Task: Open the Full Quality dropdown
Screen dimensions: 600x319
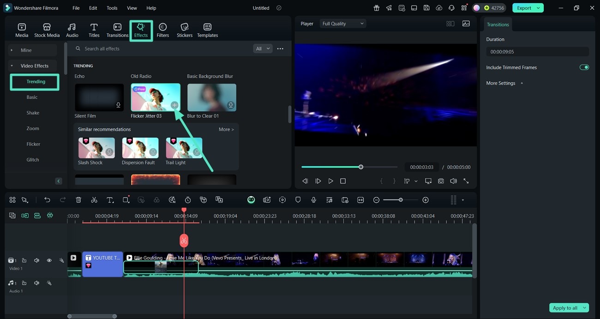Action: click(x=343, y=24)
